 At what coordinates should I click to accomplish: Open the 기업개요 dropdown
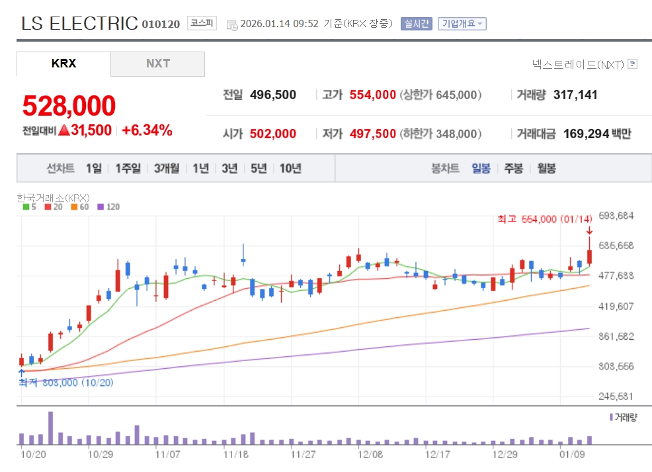click(462, 24)
